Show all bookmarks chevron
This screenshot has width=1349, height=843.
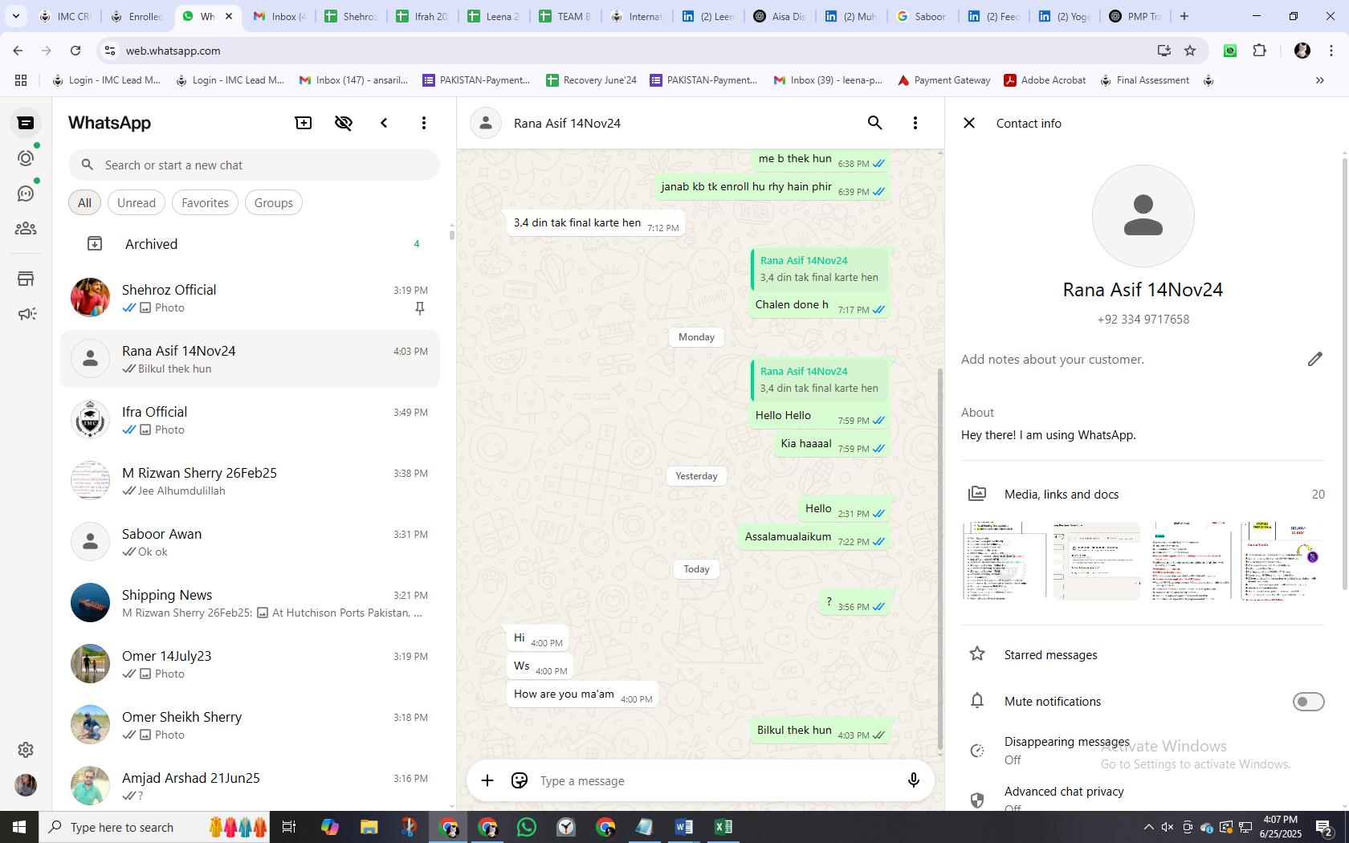1319,80
